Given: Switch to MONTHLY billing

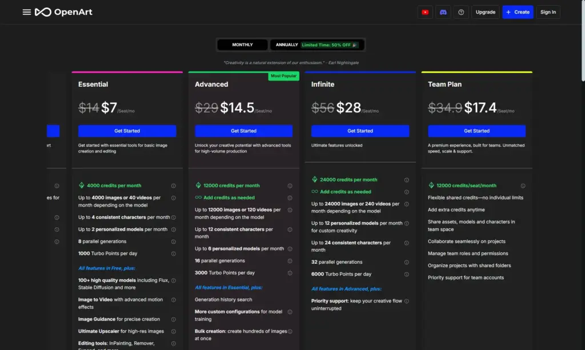Looking at the screenshot, I should 242,45.
